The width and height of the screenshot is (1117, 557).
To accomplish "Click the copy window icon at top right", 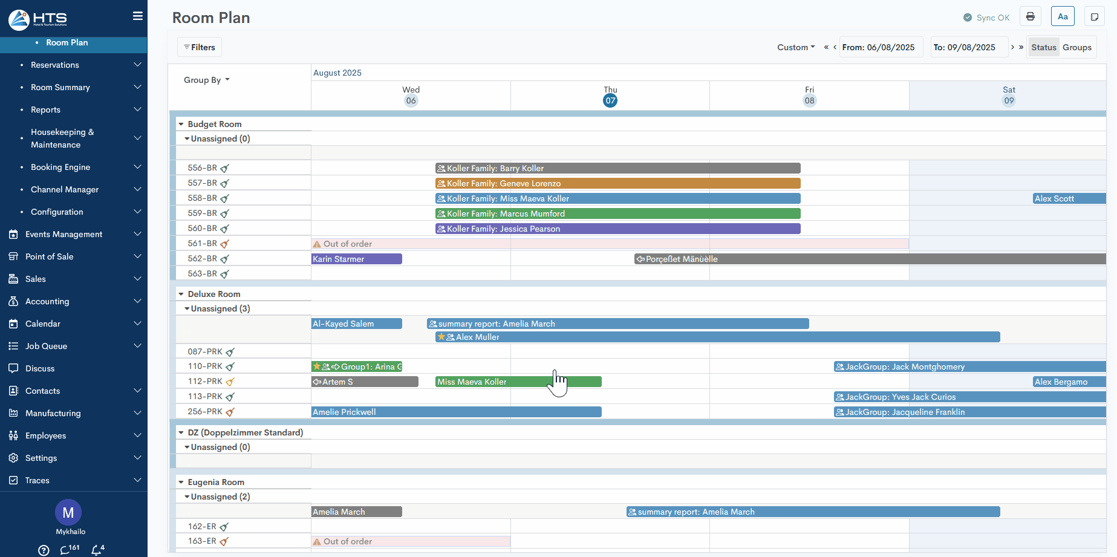I will point(1094,17).
